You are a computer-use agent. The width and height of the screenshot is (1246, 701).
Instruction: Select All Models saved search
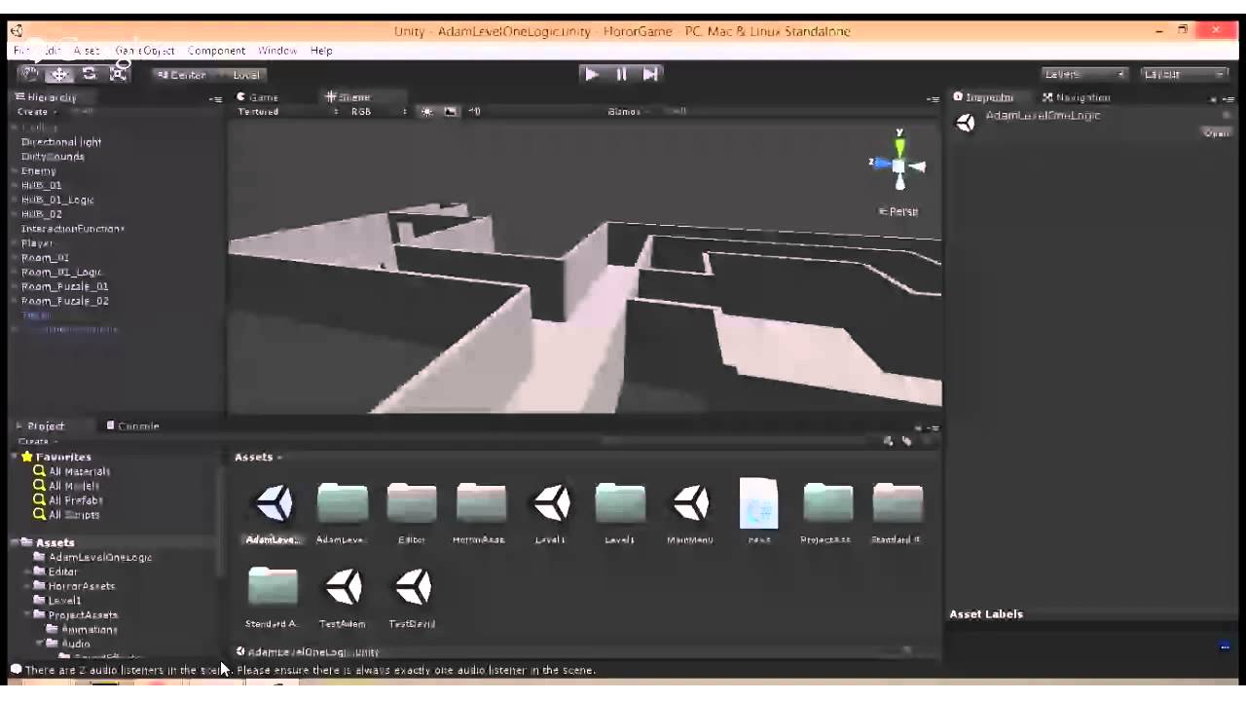coord(66,486)
